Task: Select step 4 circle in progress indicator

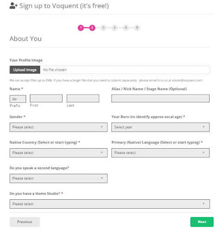Action: click(114, 28)
